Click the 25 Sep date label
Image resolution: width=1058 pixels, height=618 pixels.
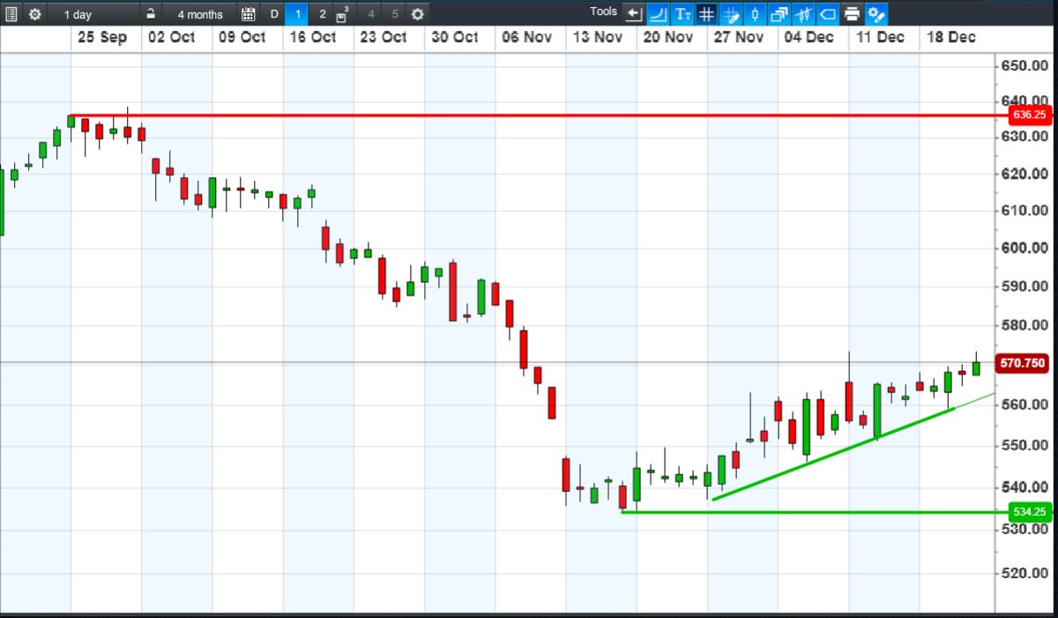(102, 38)
